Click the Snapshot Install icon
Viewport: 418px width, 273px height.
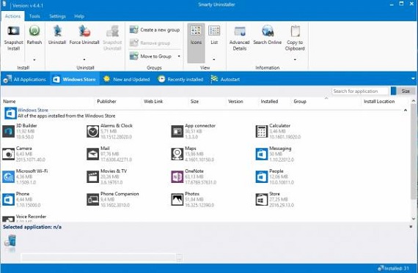[13, 31]
